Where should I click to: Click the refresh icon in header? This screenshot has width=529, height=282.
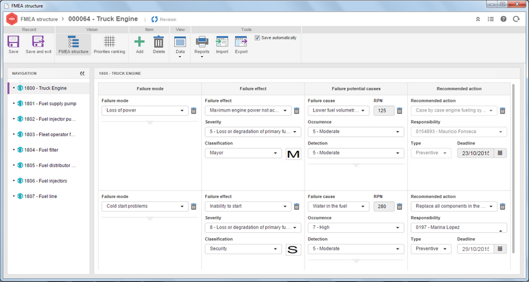point(516,19)
